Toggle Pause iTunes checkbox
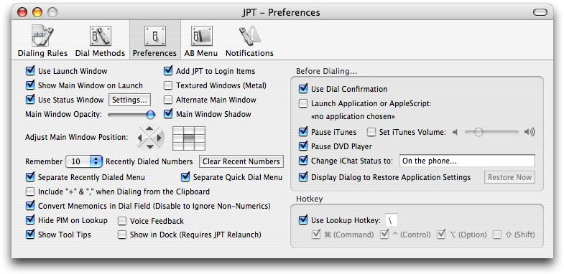 (x=303, y=132)
